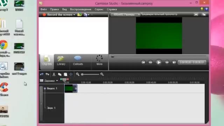Click the blue help question icon
This screenshot has width=224, height=126.
point(206,9)
